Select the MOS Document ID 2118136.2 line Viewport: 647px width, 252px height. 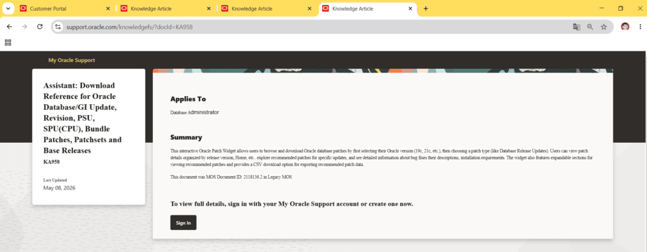[231, 177]
